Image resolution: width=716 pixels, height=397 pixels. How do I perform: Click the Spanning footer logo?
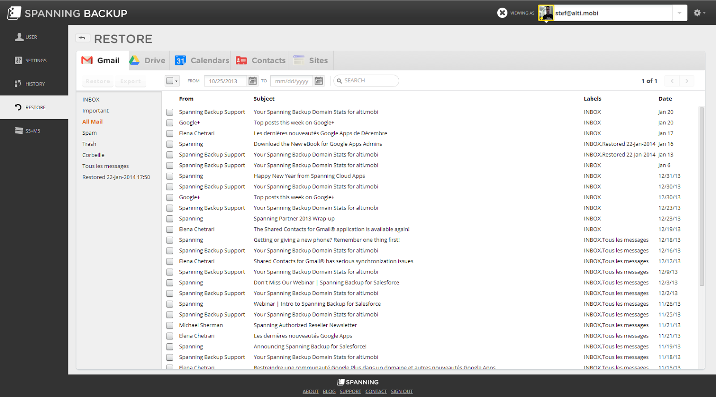point(358,382)
